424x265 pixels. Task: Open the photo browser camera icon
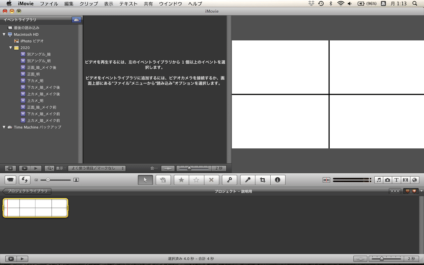[x=388, y=180]
